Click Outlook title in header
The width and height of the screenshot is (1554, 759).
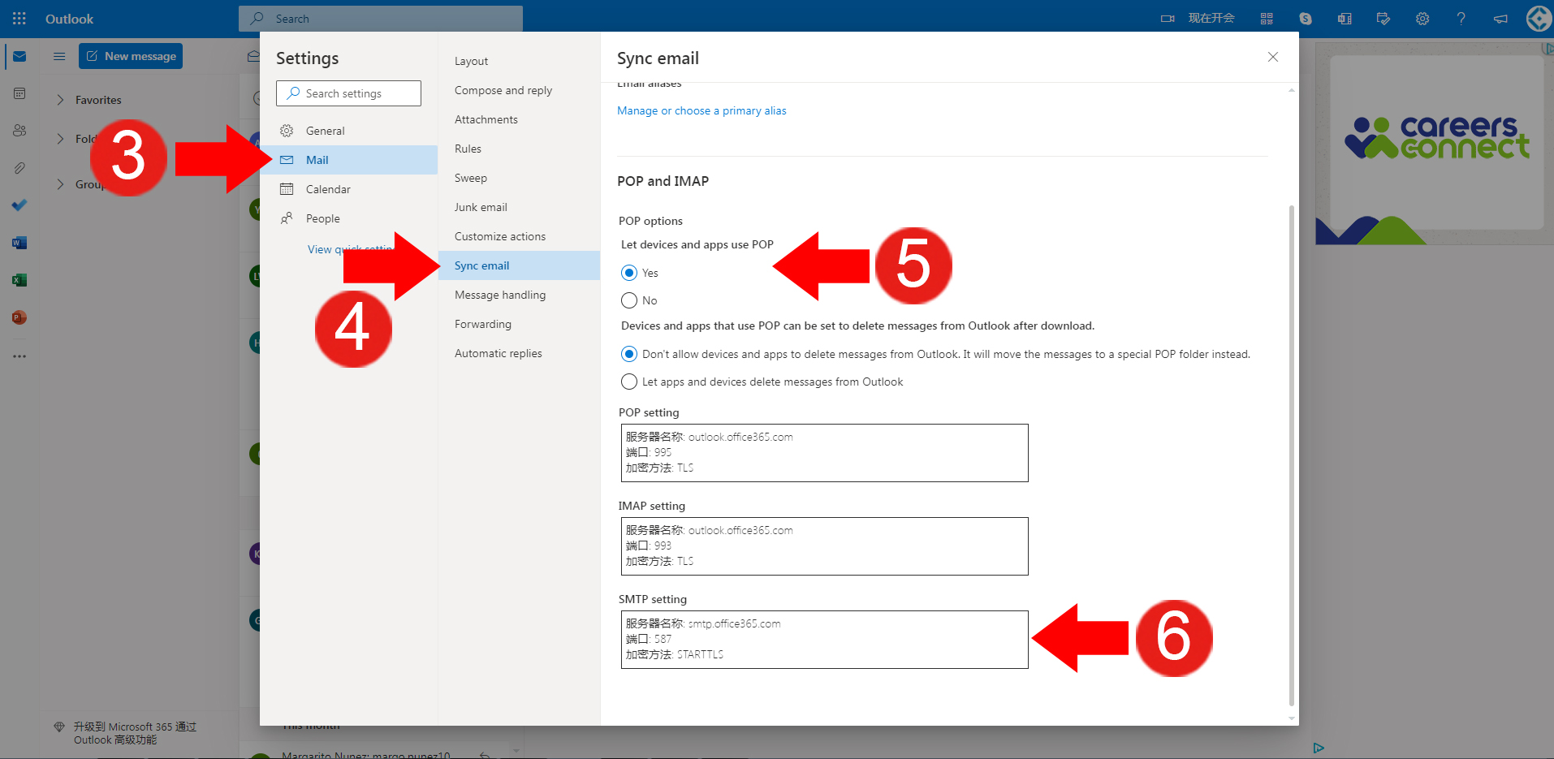tap(69, 19)
